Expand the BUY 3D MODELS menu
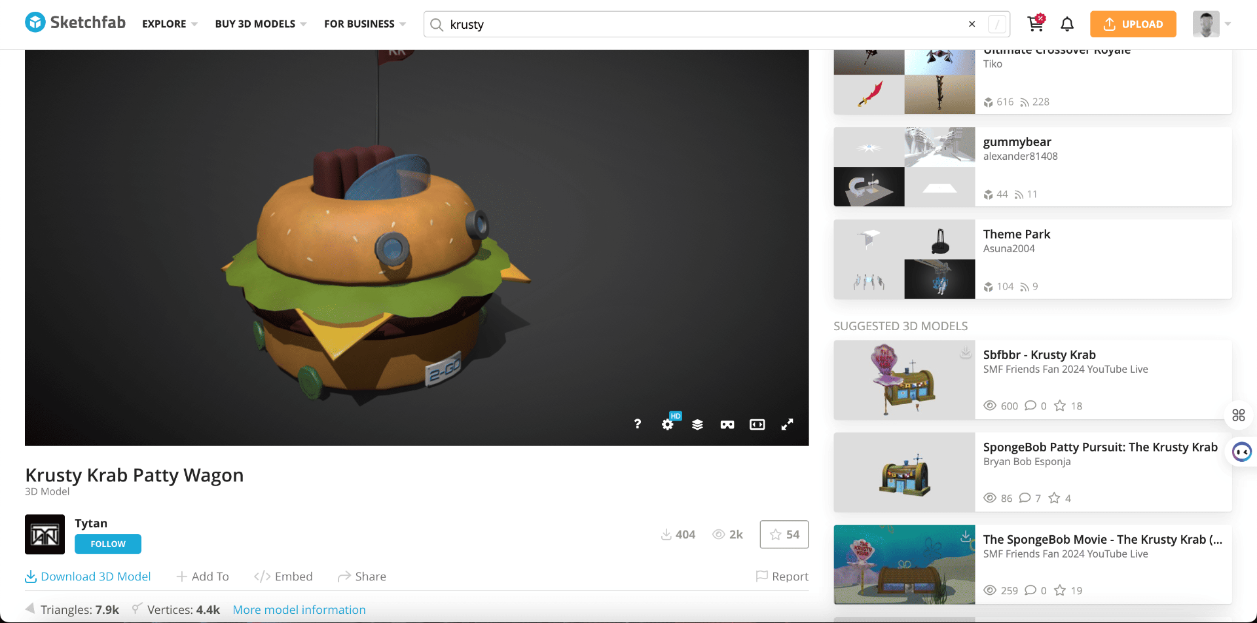Screen dimensions: 1257x623 point(261,24)
